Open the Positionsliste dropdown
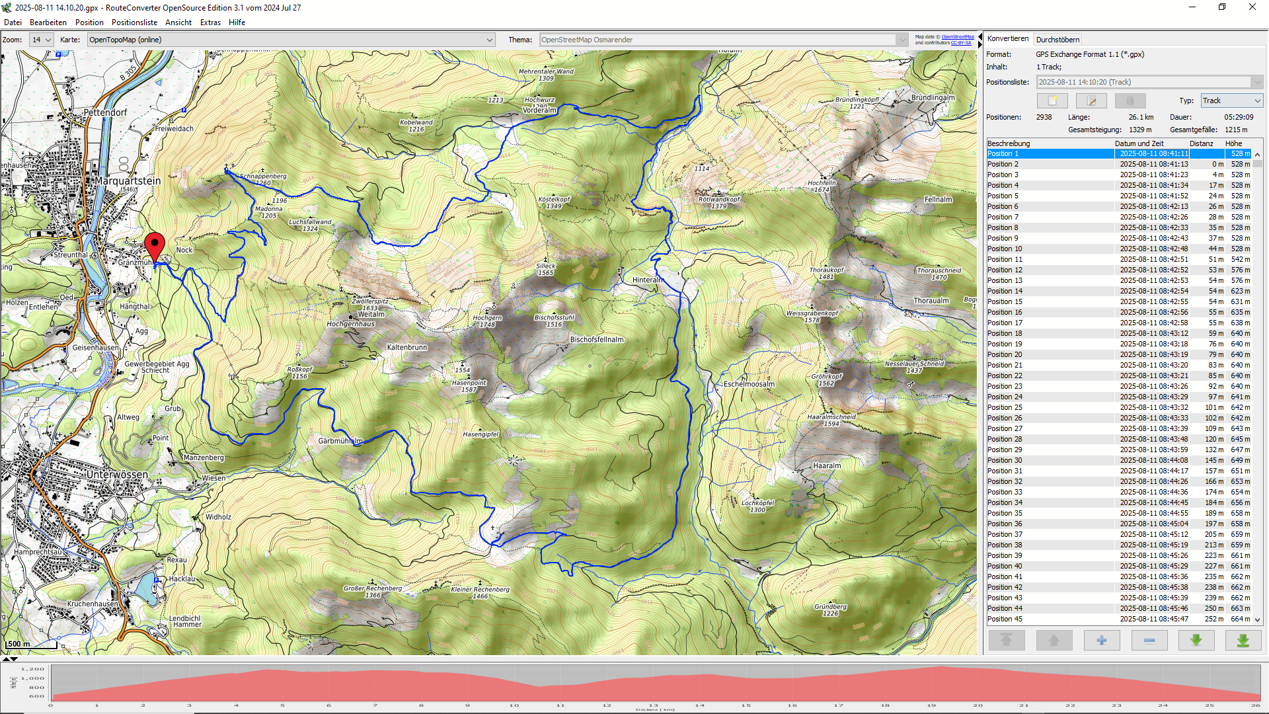This screenshot has width=1269, height=714. click(1149, 82)
